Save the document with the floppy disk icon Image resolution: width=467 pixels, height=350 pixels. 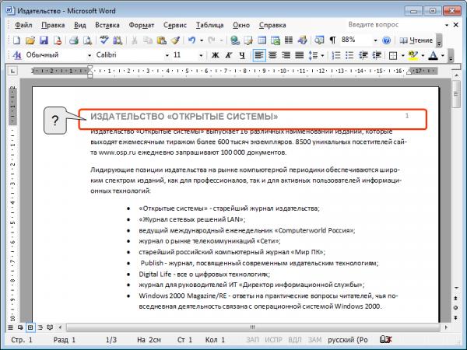(x=44, y=40)
